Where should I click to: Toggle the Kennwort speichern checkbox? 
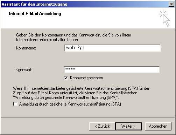pos(66,78)
